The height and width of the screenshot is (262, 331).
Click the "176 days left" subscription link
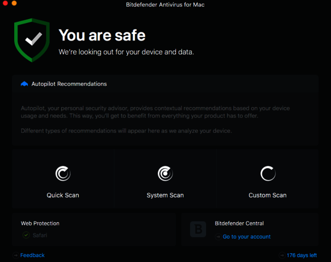point(302,255)
